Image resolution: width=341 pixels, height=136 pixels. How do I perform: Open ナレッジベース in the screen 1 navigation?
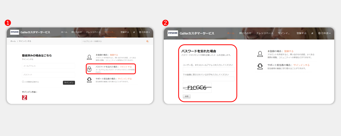[93, 32]
